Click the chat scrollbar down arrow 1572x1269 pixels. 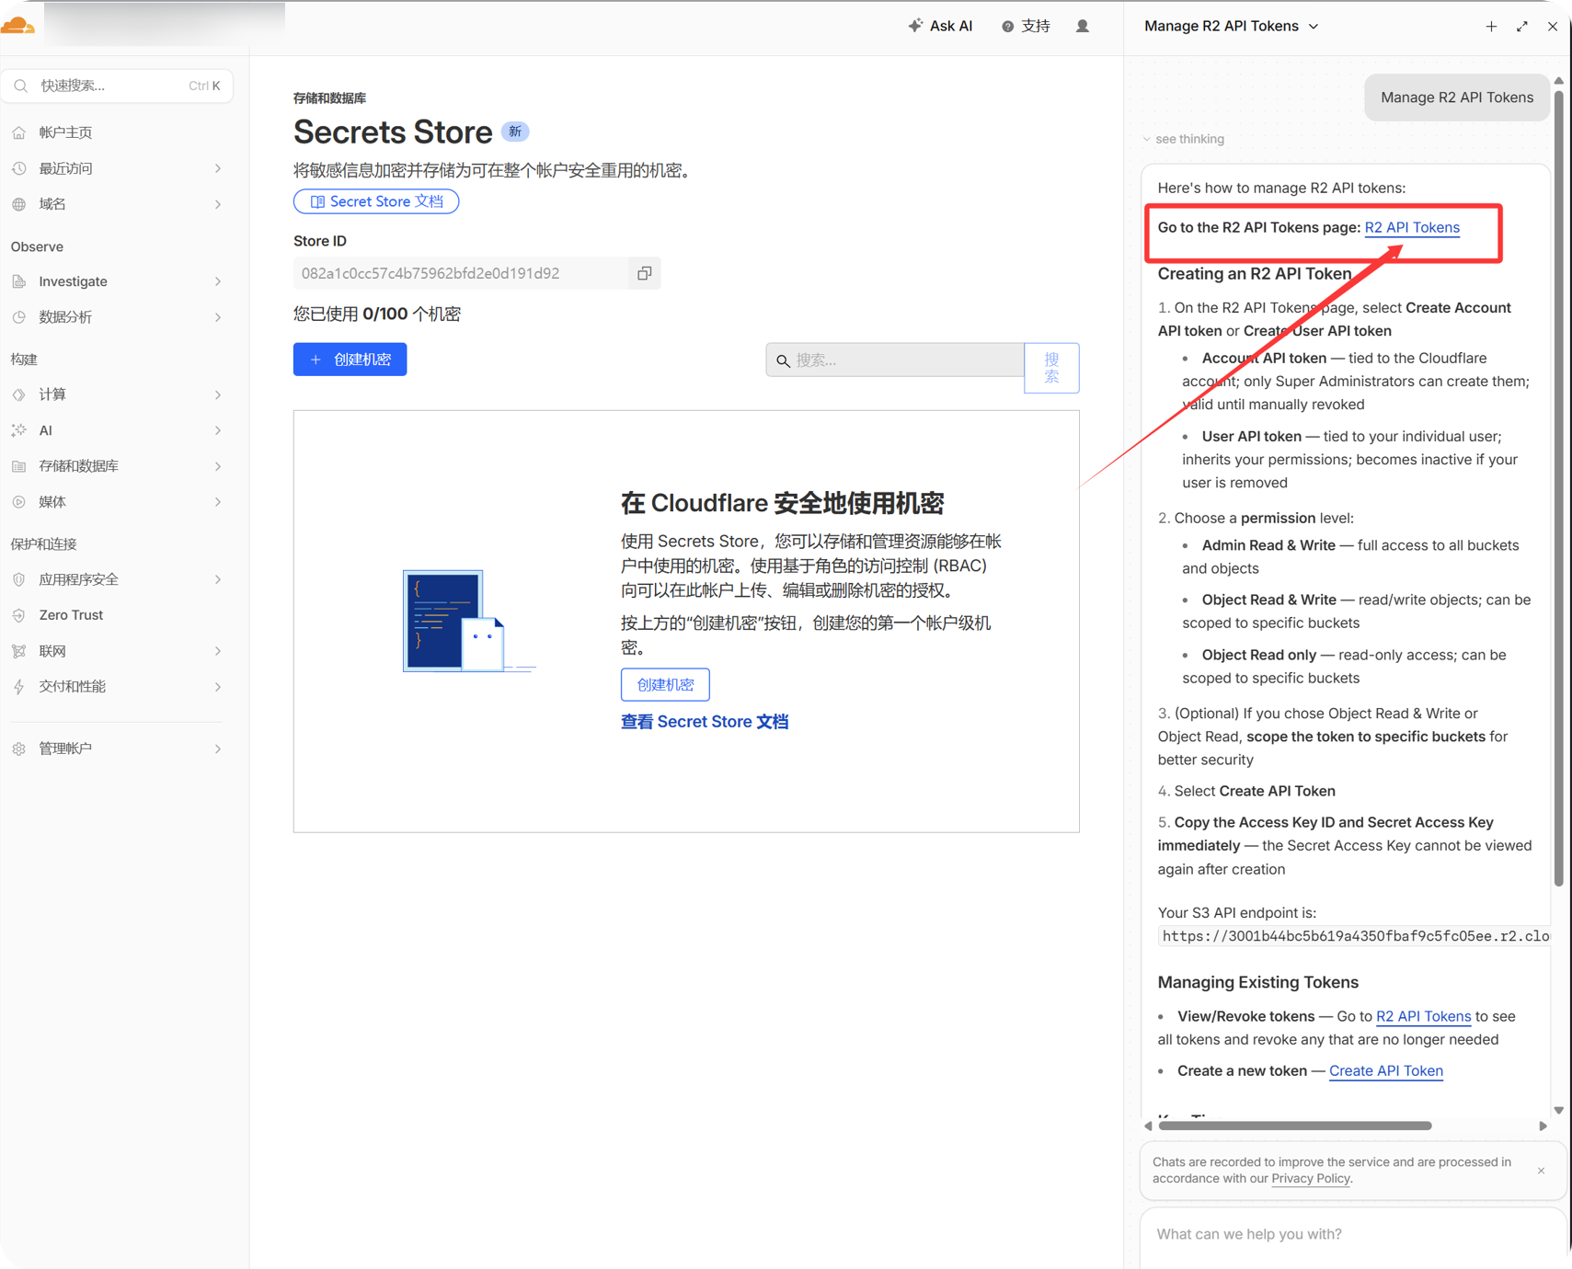tap(1558, 1111)
